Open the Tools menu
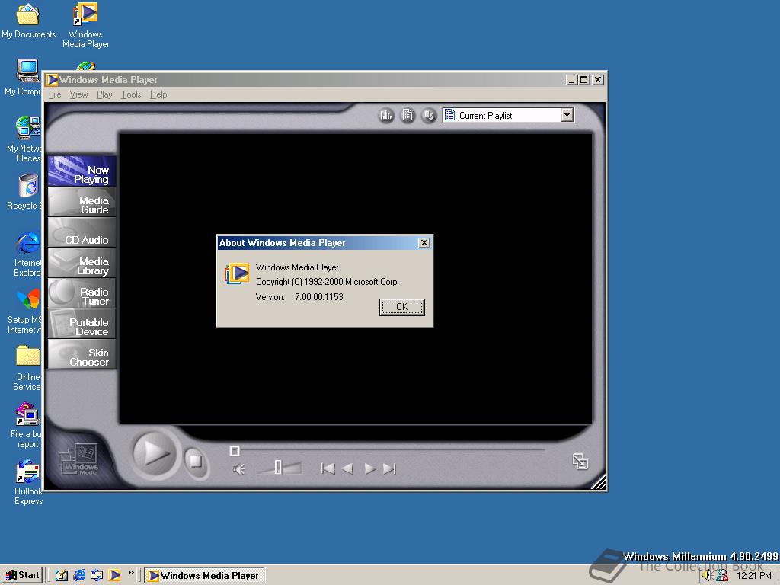This screenshot has height=585, width=780. tap(131, 94)
